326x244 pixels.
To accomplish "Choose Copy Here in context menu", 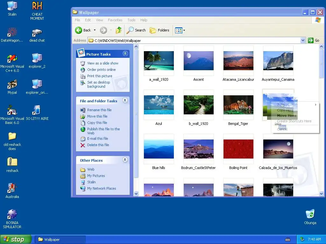I will (x=295, y=110).
